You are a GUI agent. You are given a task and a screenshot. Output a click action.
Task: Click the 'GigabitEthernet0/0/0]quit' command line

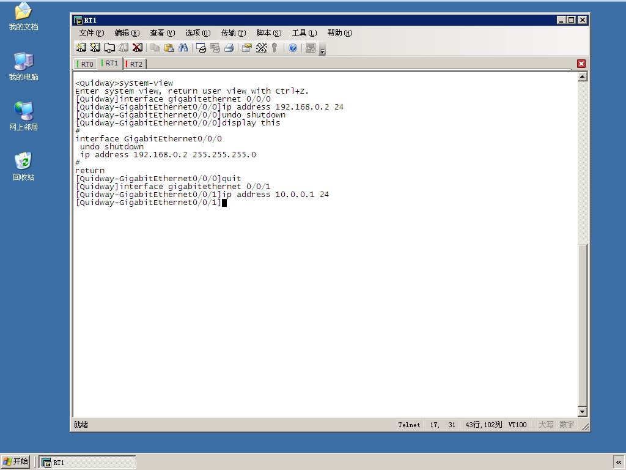click(x=158, y=179)
